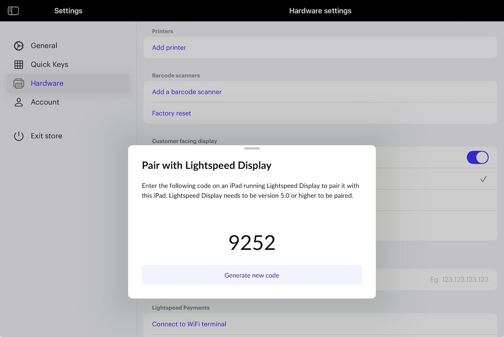Screen dimensions: 504x337
Task: Toggle the sidebar panel icon
Action: coord(13,11)
